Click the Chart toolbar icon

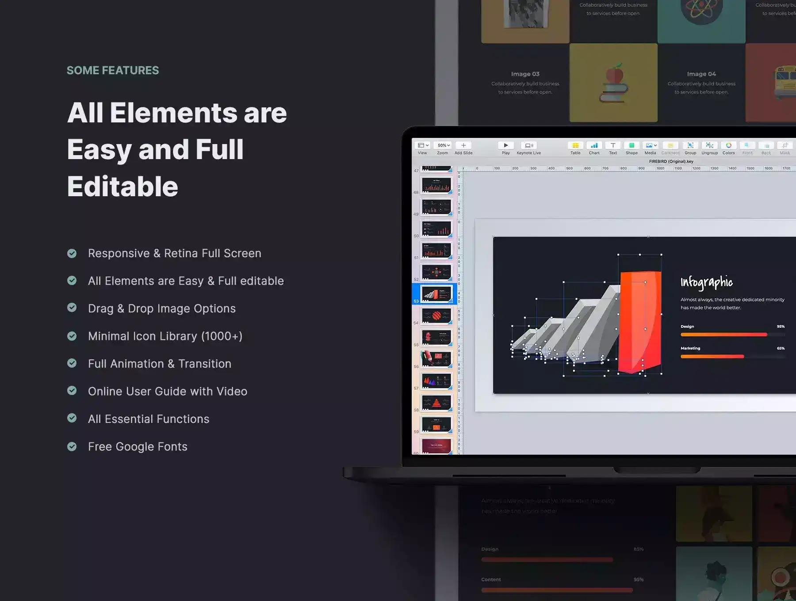(x=594, y=145)
